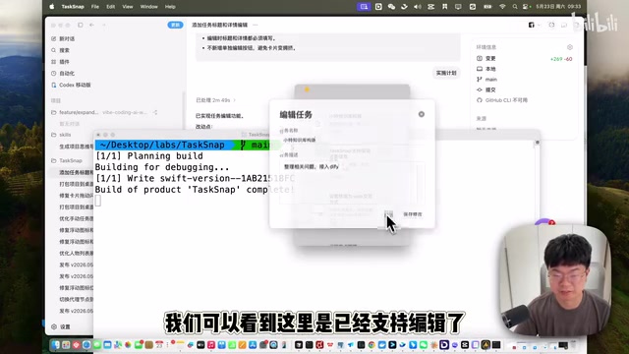Expand the 已处理 2m 49s details
629x354 pixels.
click(x=216, y=100)
